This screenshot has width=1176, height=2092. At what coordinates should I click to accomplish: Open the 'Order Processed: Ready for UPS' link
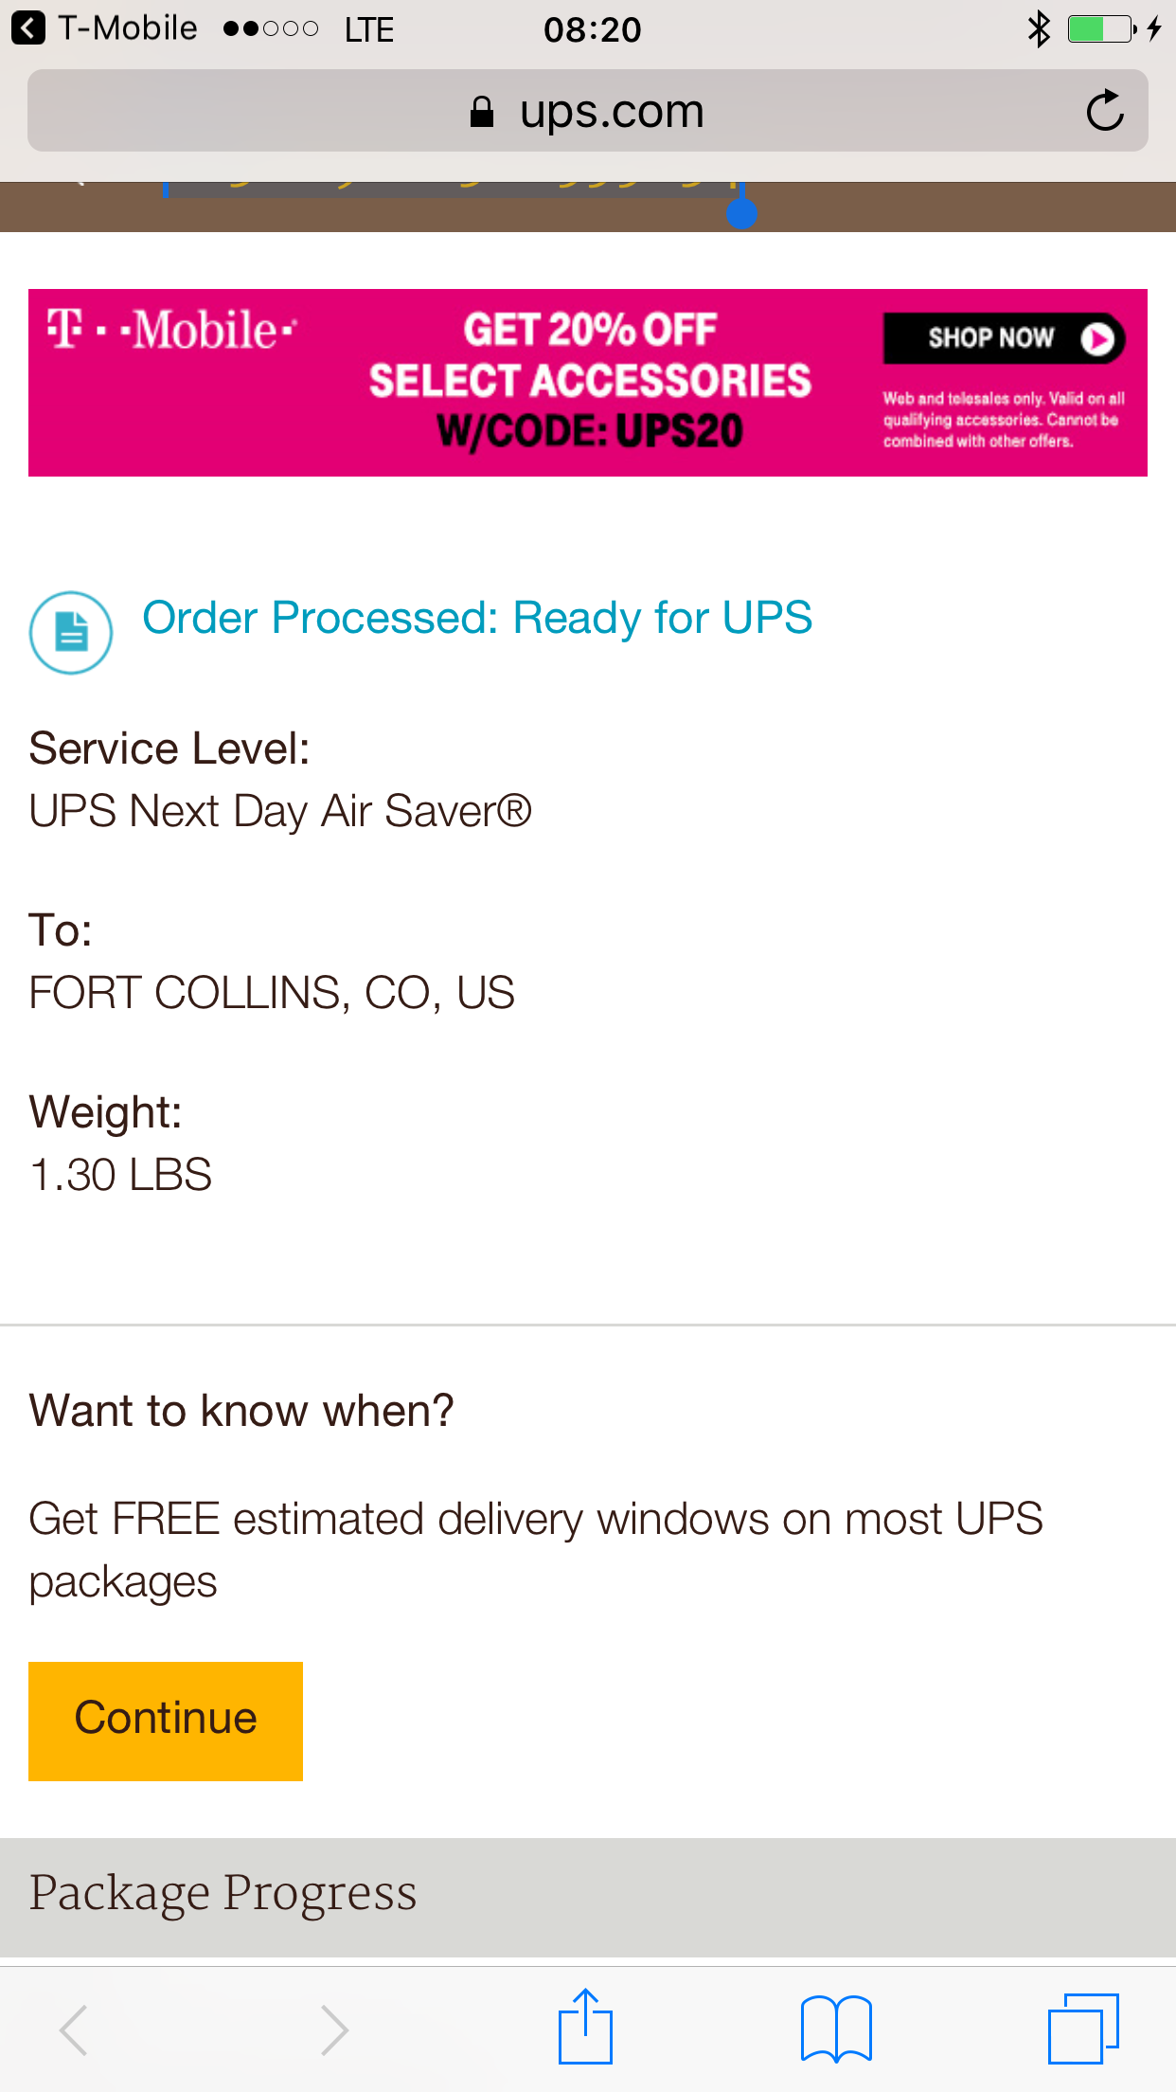coord(477,618)
